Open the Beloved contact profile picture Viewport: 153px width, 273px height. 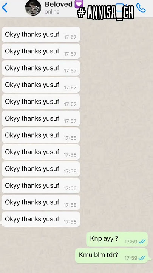pos(33,8)
